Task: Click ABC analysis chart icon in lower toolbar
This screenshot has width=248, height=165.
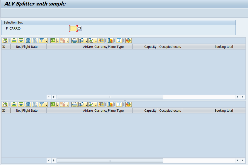Action: tap(110, 104)
